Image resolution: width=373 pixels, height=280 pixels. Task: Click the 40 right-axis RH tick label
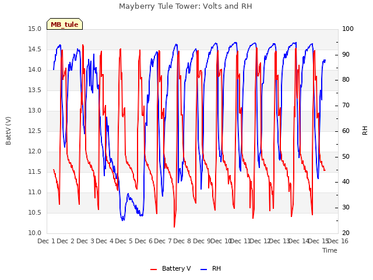click(x=346, y=182)
